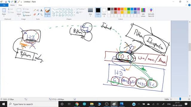Click the Windows Start button
Screen dimensions: 191x107
pos(4,104)
